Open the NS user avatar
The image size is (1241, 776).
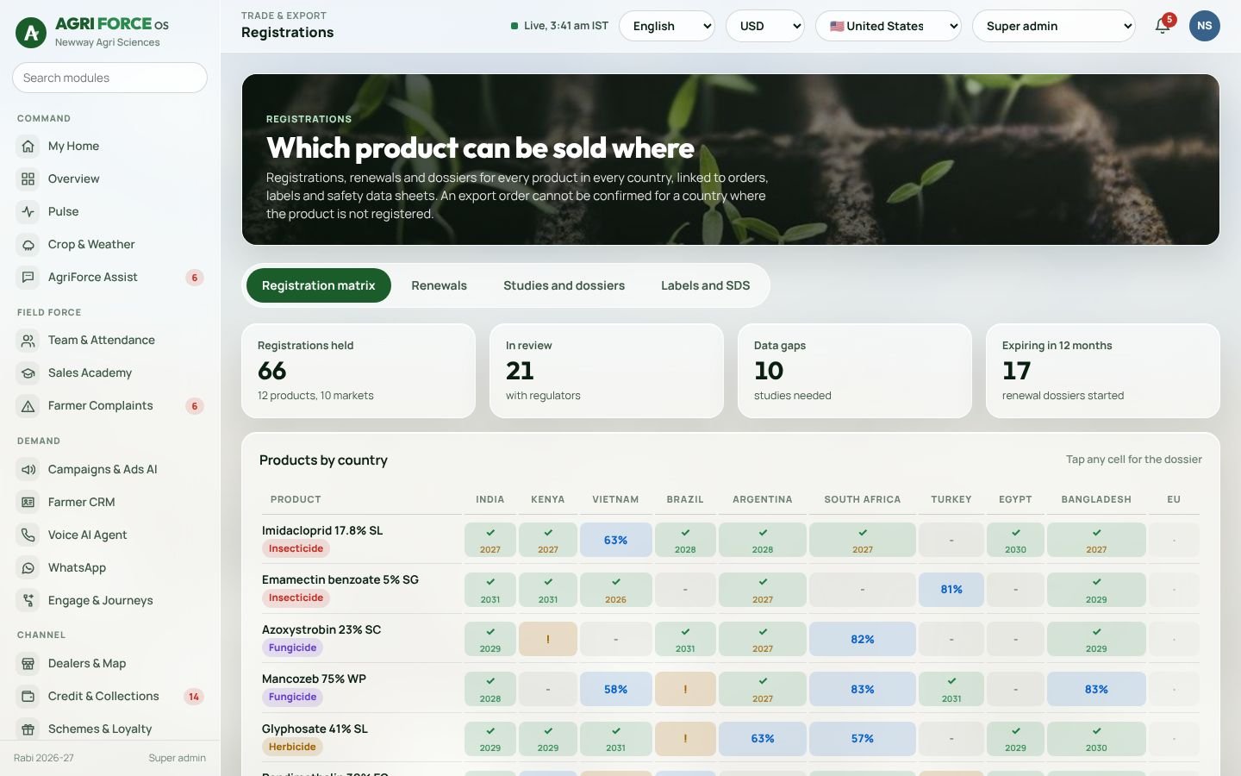pos(1205,26)
